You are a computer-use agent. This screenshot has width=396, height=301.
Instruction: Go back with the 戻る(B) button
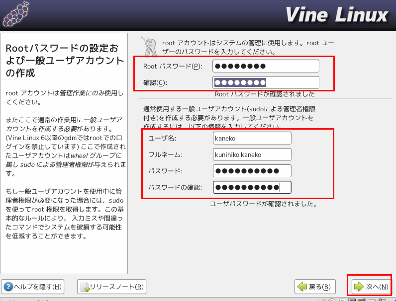click(x=315, y=287)
